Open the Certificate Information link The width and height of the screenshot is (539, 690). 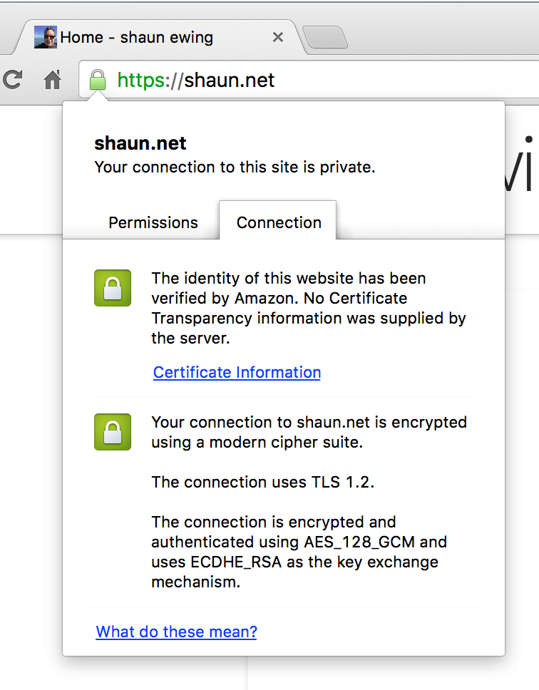(237, 372)
